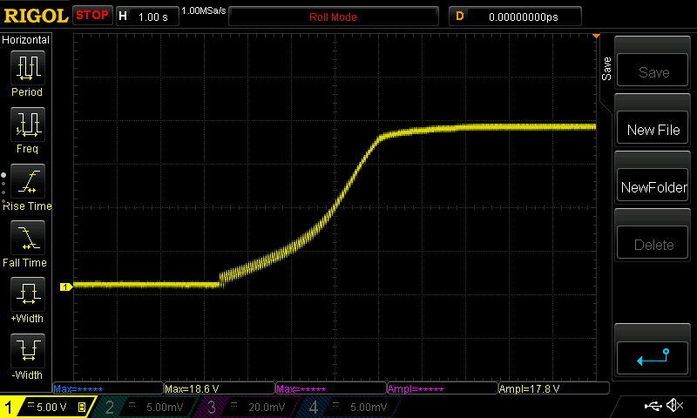Viewport: 697px width, 418px height.
Task: Toggle channel 1 at 5.00 V
Action: point(46,407)
